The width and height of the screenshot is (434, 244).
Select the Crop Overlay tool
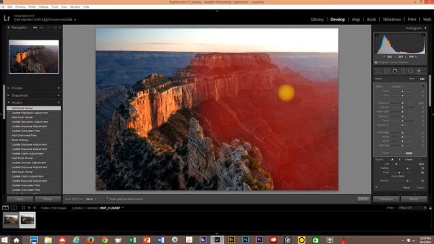coord(378,71)
